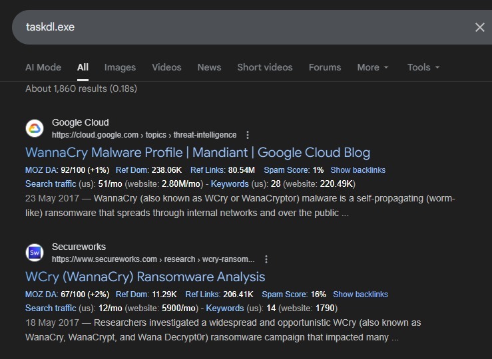Click the Secureworks favicon
492x359 pixels.
tap(35, 253)
